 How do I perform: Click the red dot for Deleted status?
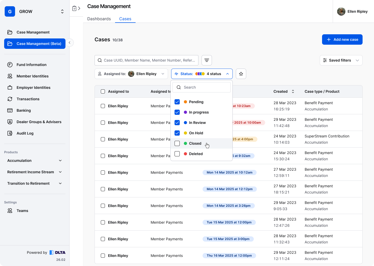coord(185,154)
